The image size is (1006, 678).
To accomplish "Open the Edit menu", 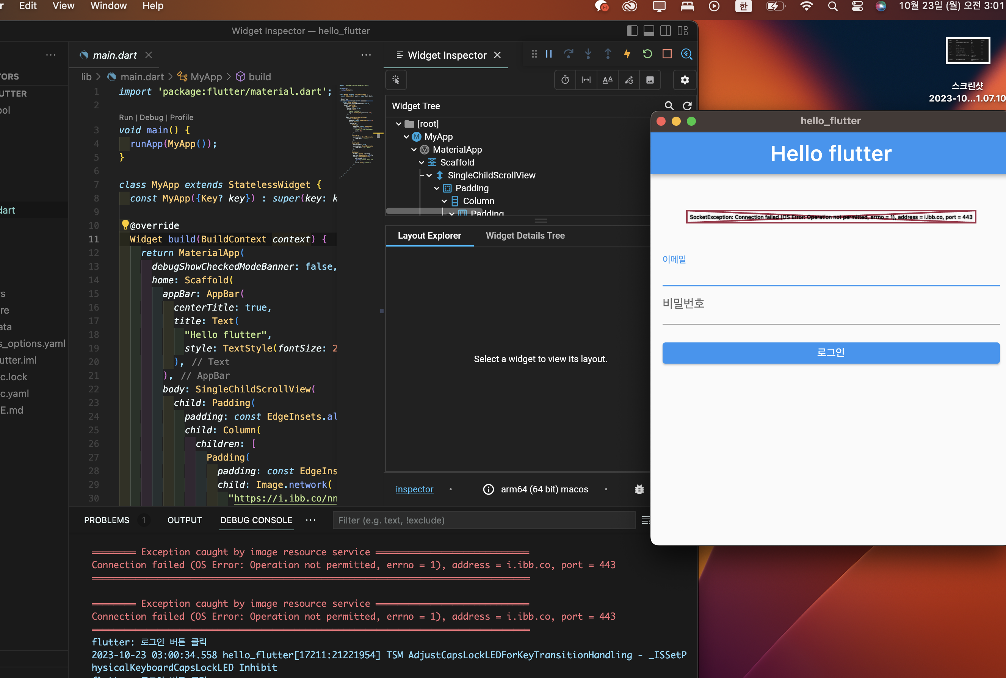I will click(28, 6).
